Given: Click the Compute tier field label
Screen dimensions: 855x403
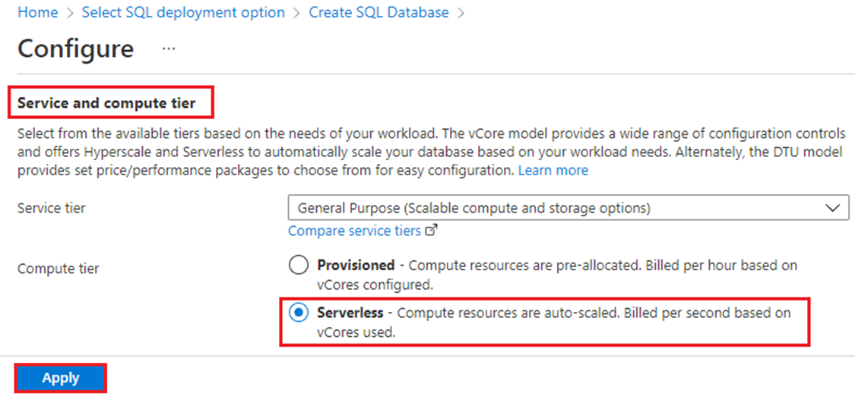Looking at the screenshot, I should coord(59,269).
